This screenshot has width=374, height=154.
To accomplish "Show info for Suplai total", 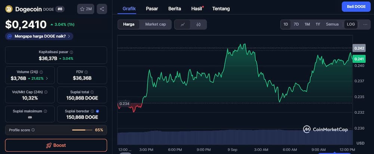I will [x=92, y=92].
